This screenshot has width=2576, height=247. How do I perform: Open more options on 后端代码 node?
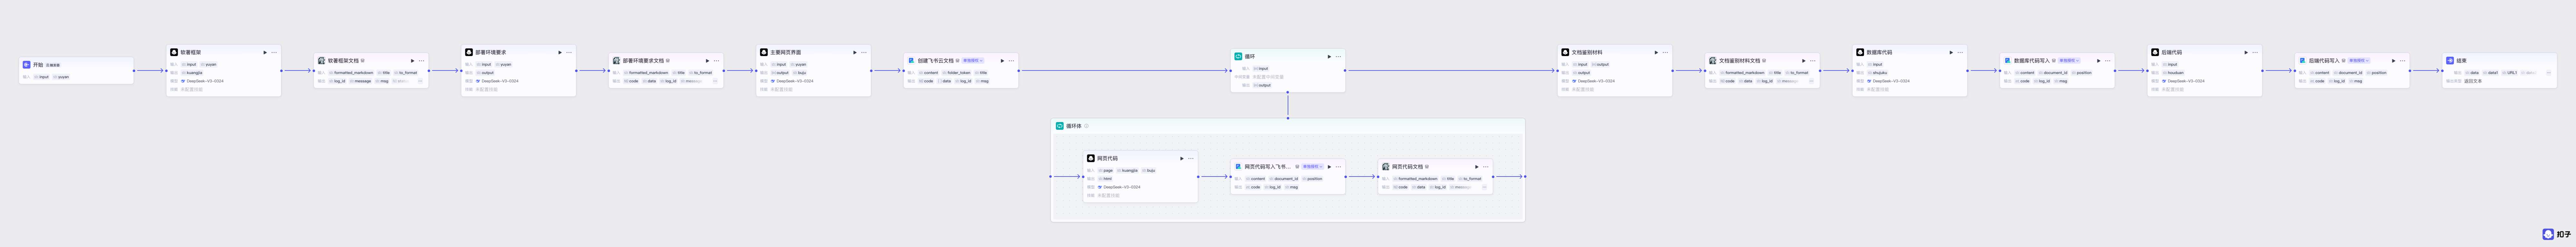(x=2255, y=52)
